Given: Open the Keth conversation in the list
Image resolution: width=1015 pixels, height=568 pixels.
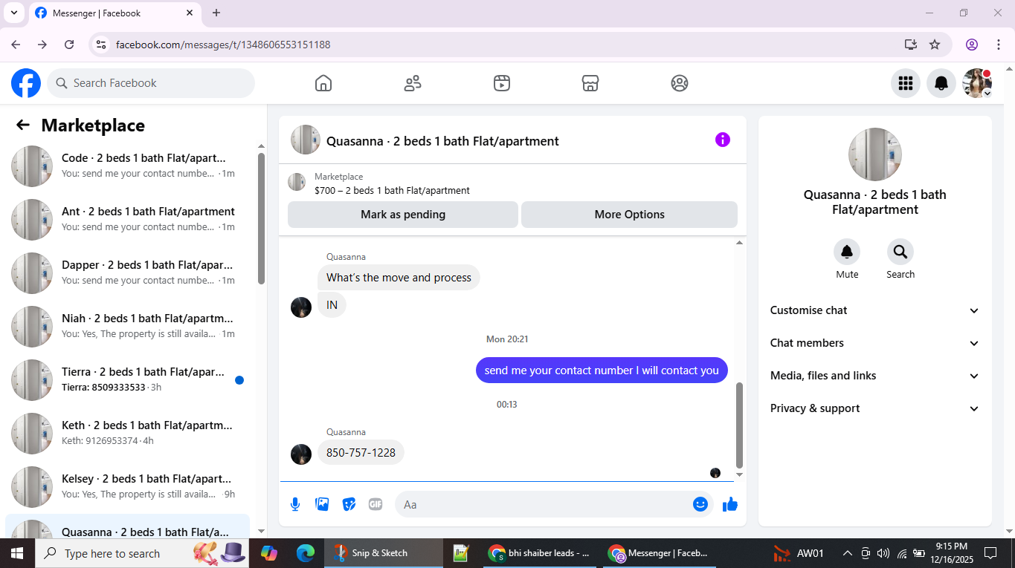Looking at the screenshot, I should [x=128, y=434].
